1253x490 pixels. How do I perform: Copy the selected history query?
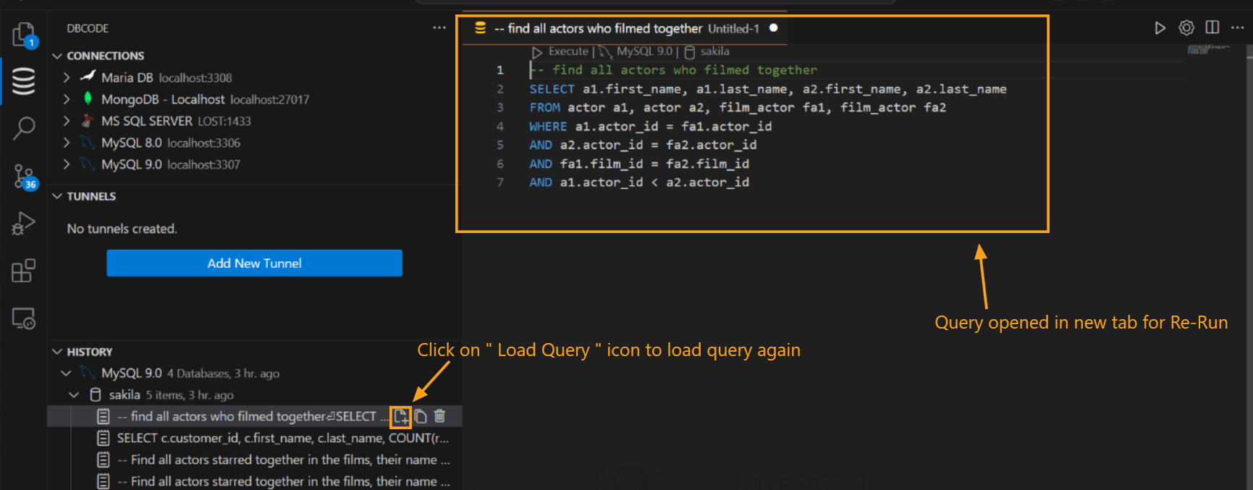tap(421, 416)
